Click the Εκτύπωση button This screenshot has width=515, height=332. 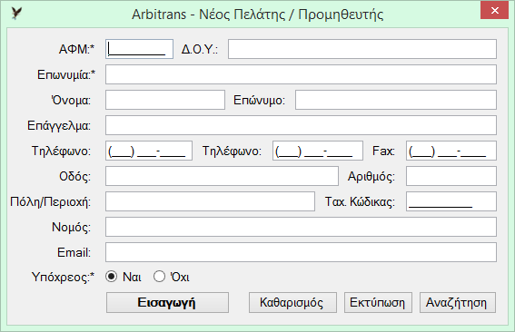[x=378, y=302]
